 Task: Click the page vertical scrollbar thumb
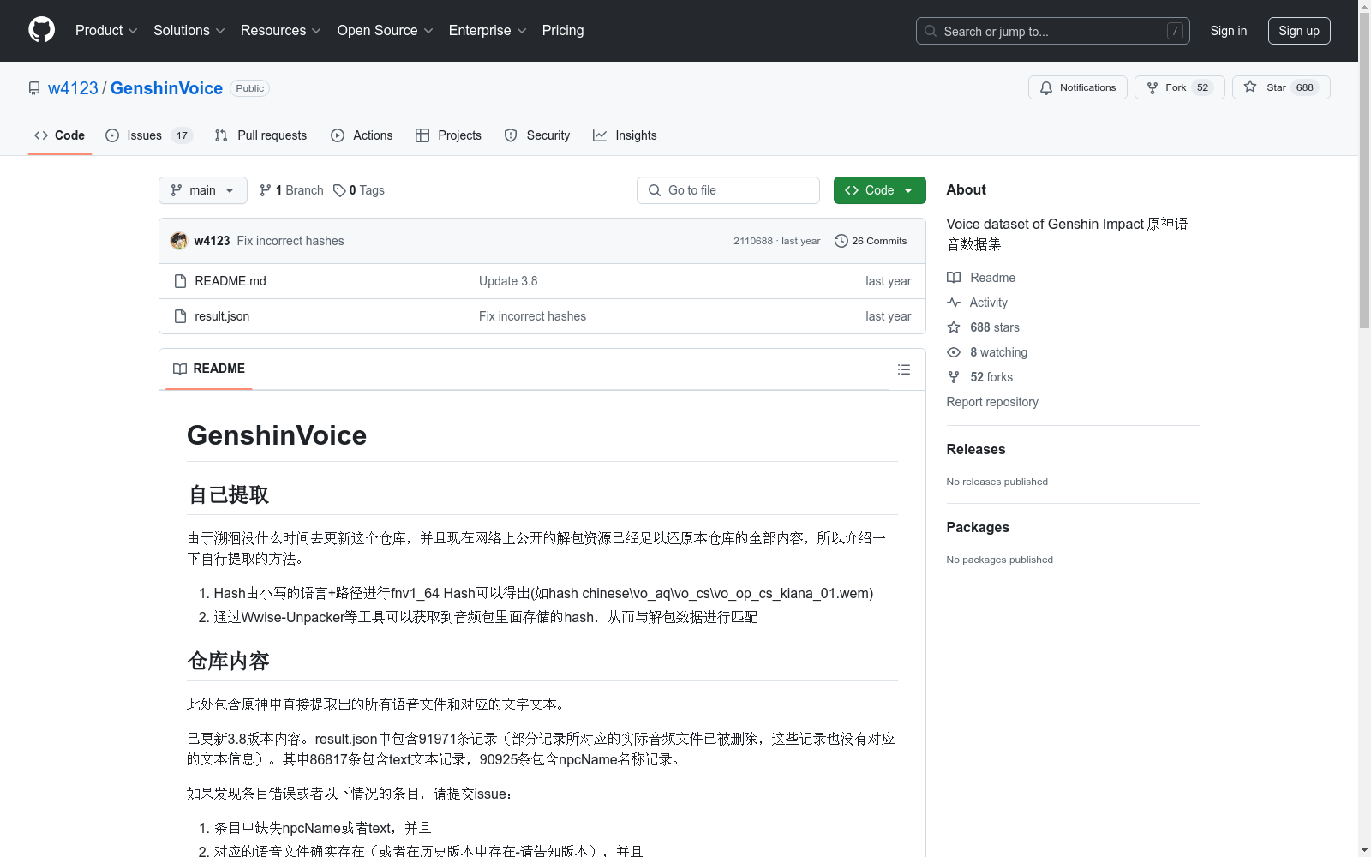[1364, 171]
